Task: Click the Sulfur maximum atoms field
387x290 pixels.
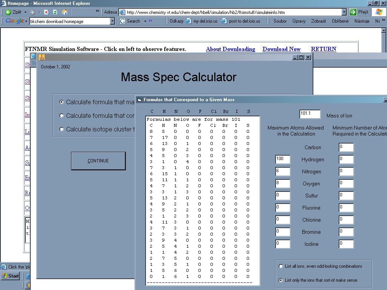Action: pyautogui.click(x=283, y=196)
